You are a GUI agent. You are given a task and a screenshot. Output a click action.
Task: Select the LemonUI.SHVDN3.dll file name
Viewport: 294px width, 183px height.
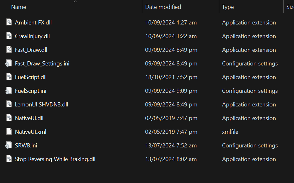pos(42,105)
